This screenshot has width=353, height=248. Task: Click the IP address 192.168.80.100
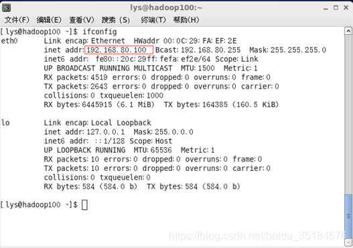pyautogui.click(x=117, y=50)
